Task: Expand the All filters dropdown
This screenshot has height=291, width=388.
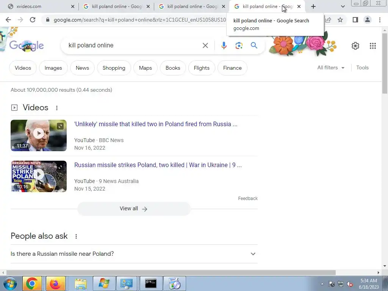Action: pos(330,67)
